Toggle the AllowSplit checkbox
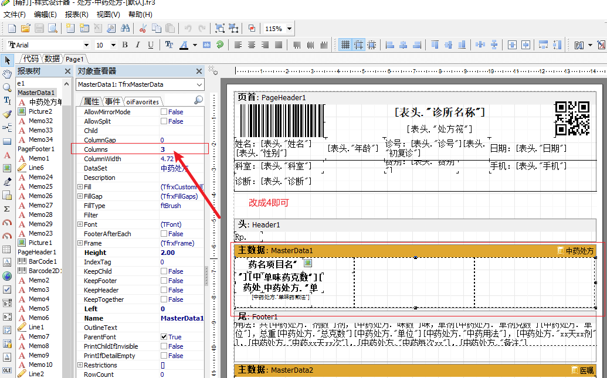 click(164, 121)
